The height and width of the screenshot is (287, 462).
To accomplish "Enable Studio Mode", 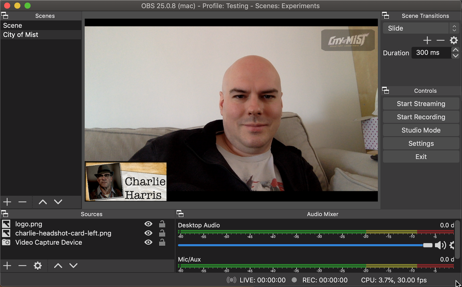I will 421,130.
